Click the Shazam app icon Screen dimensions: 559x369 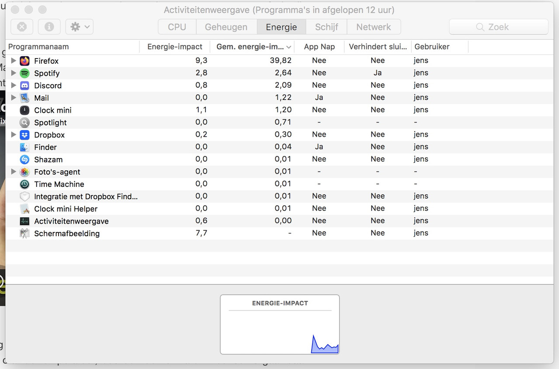pyautogui.click(x=24, y=159)
